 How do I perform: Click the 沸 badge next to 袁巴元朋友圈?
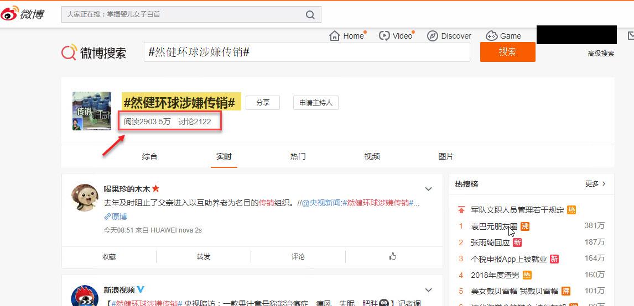pos(524,226)
